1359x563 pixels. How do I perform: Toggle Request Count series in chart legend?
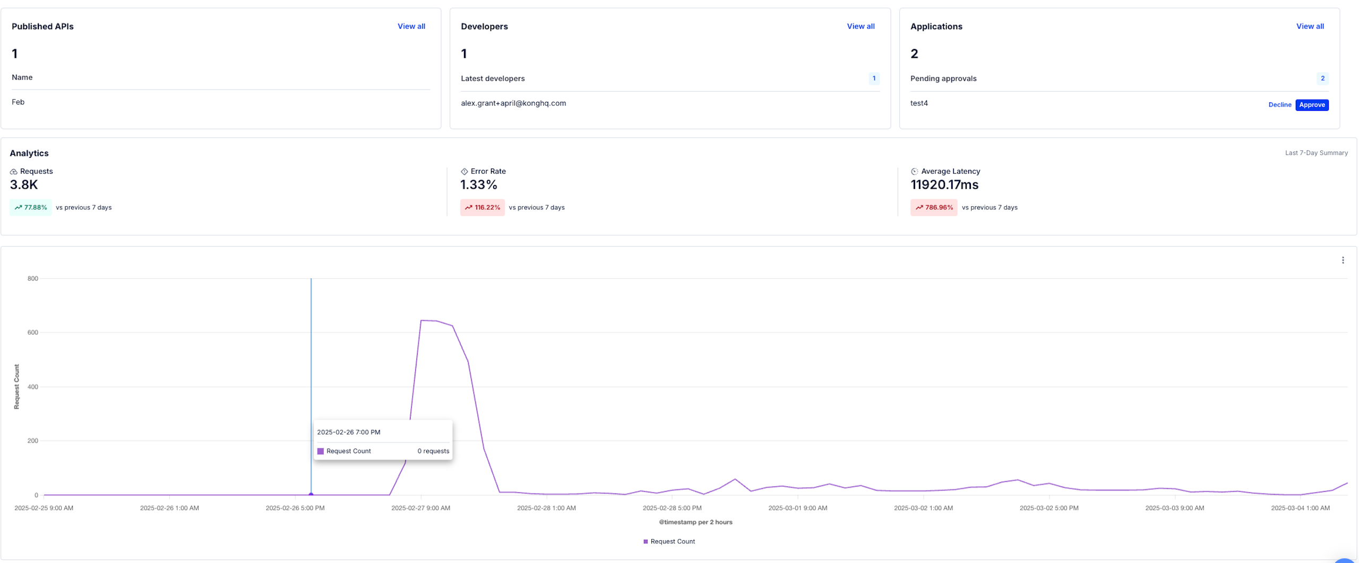pos(669,542)
